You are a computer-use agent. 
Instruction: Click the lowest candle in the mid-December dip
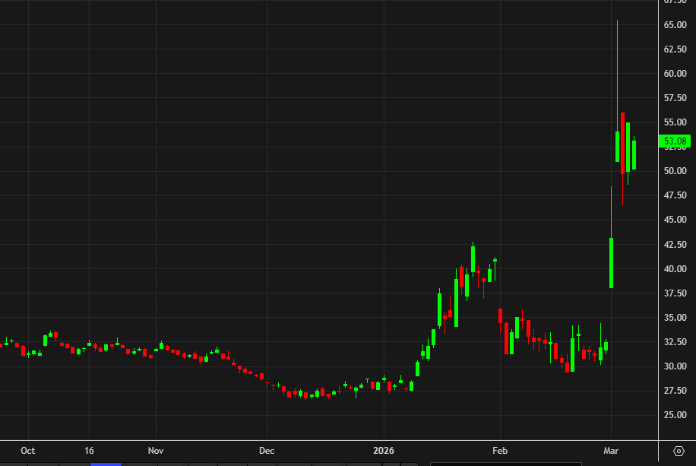pos(306,395)
